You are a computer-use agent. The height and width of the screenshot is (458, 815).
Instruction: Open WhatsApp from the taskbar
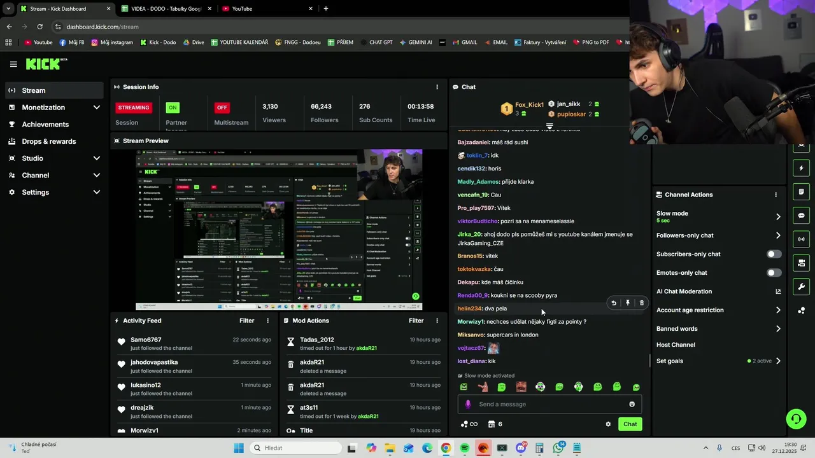[558, 448]
